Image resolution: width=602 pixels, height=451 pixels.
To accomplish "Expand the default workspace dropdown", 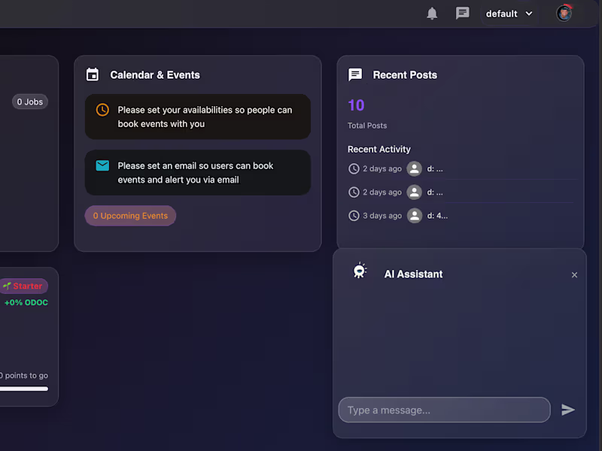I will [x=509, y=14].
